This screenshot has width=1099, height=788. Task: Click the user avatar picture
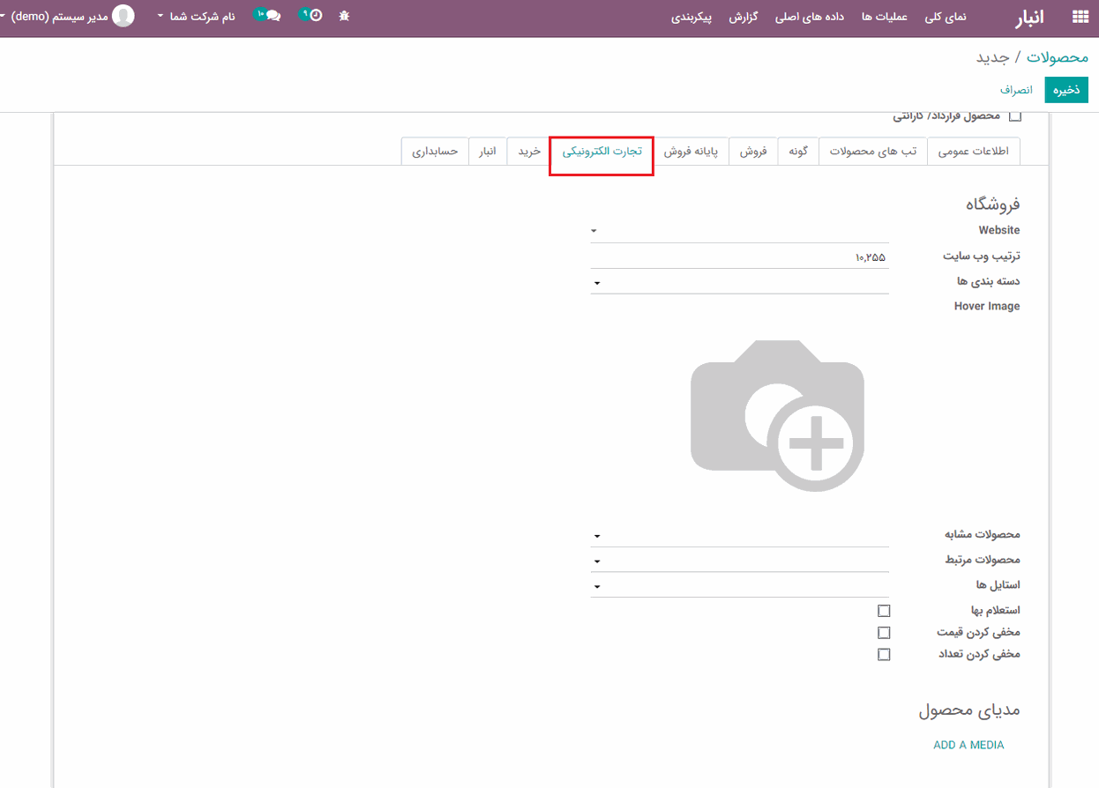pos(123,16)
